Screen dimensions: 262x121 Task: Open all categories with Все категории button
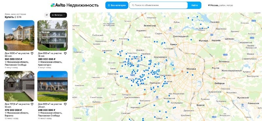tap(117, 5)
